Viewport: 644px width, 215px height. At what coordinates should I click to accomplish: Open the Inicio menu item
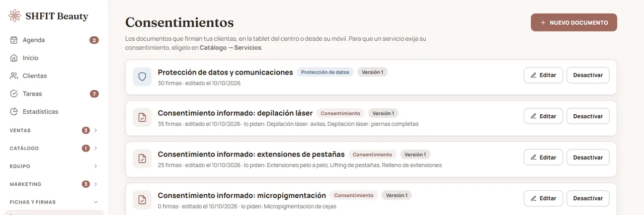click(54, 58)
